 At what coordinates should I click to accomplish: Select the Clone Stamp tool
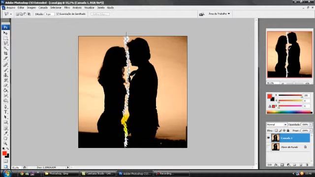click(x=5, y=75)
